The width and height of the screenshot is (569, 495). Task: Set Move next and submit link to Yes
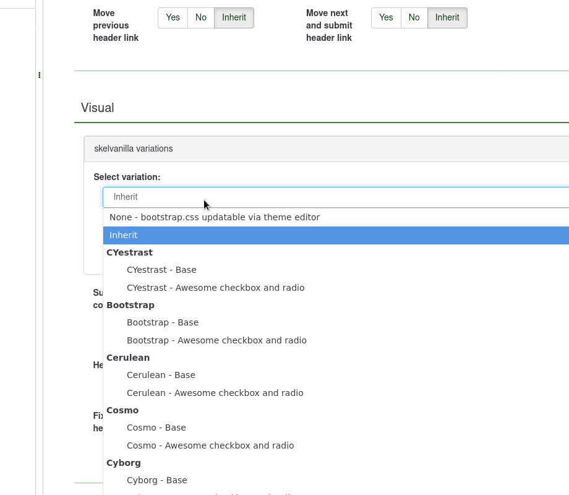point(386,18)
